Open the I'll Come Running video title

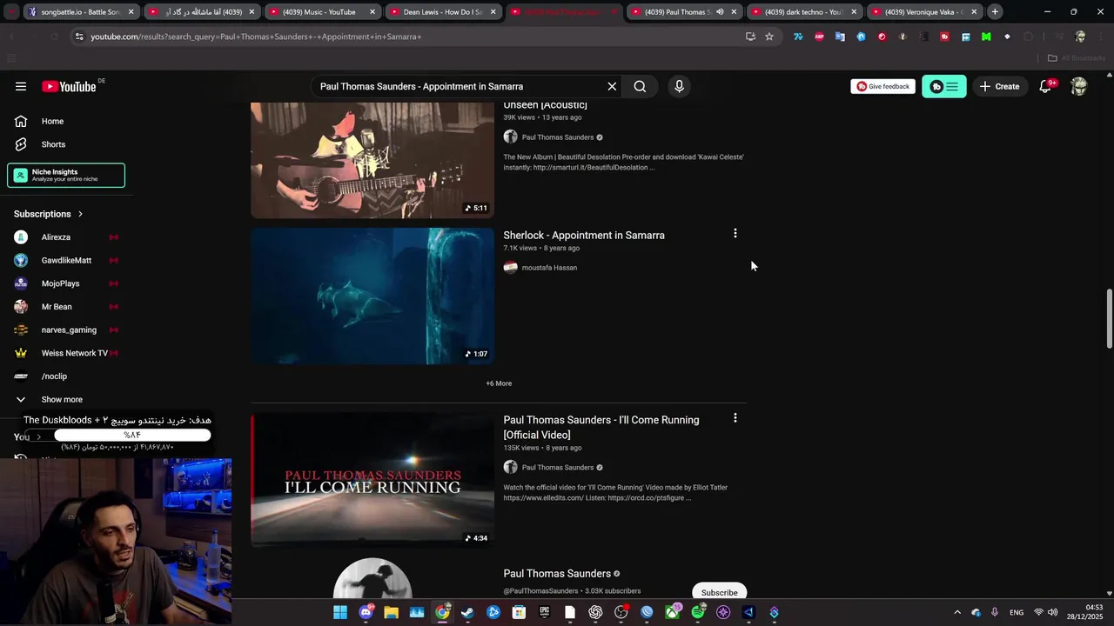tap(601, 427)
